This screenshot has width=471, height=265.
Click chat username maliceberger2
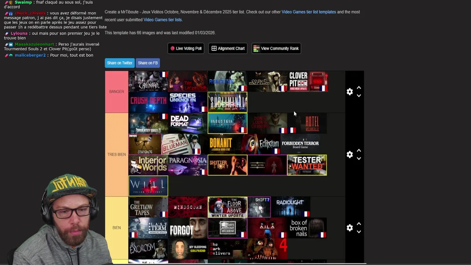pos(30,55)
